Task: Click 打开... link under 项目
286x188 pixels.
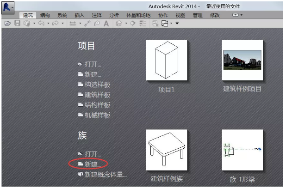Action: tap(93, 64)
